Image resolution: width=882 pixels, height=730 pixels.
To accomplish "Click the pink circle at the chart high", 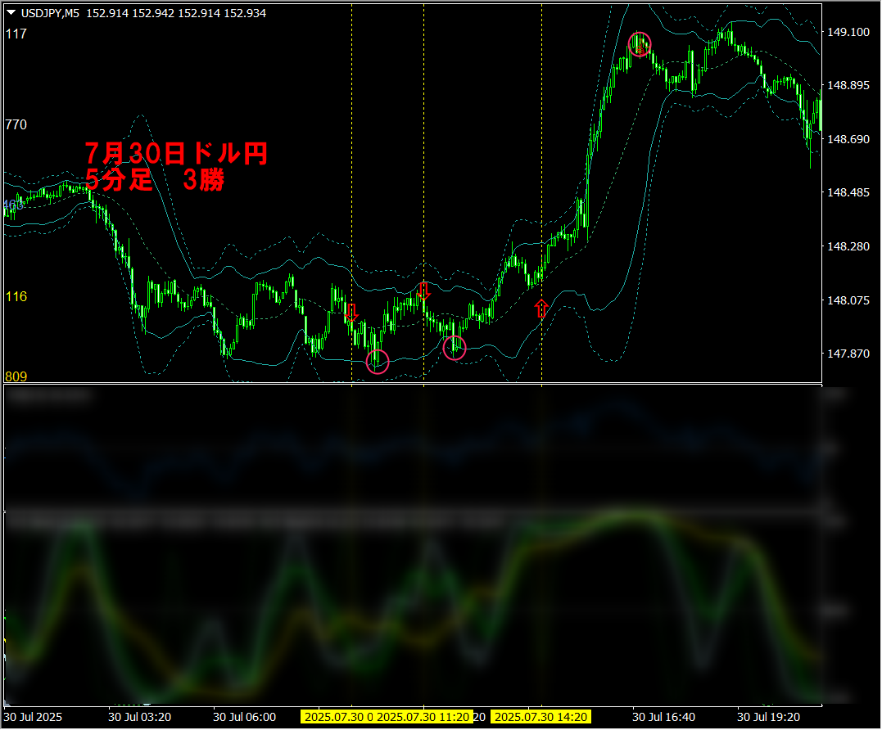I will pyautogui.click(x=640, y=44).
